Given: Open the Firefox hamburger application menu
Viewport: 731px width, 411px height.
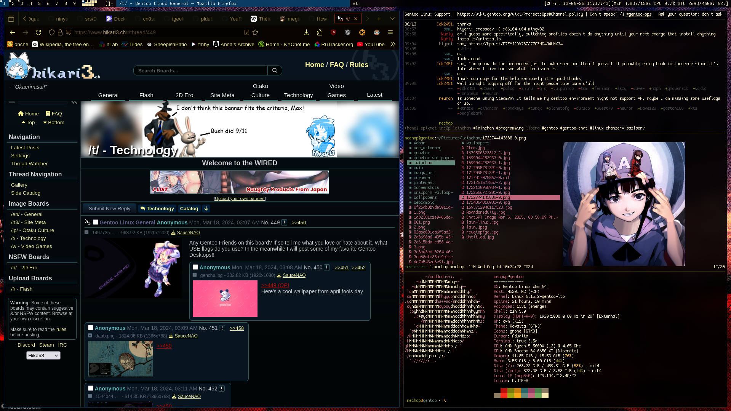Looking at the screenshot, I should click(x=390, y=32).
